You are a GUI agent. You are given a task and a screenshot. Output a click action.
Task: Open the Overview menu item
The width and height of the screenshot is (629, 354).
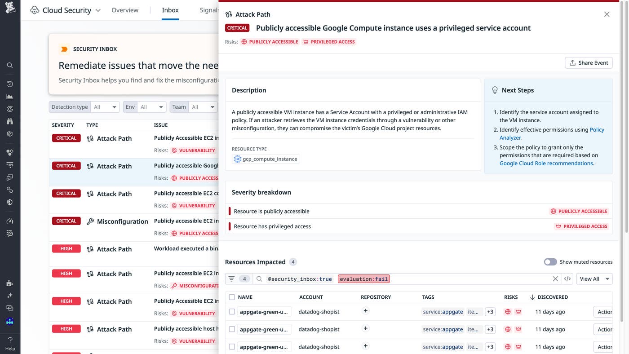pyautogui.click(x=124, y=9)
